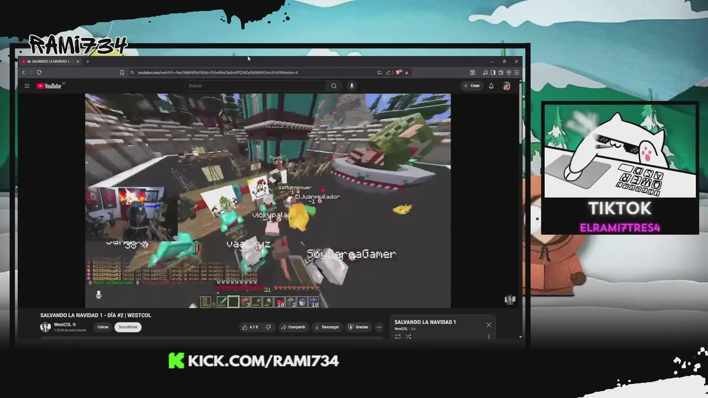Viewport: 708px width, 398px height.
Task: Like the video with 4.1 K thumbs up
Action: point(250,327)
